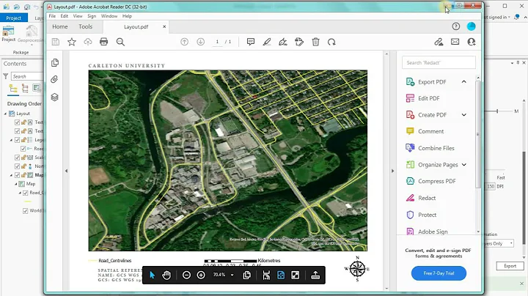The width and height of the screenshot is (528, 296).
Task: Collapse the Map Frame node in Contents
Action: point(11,175)
